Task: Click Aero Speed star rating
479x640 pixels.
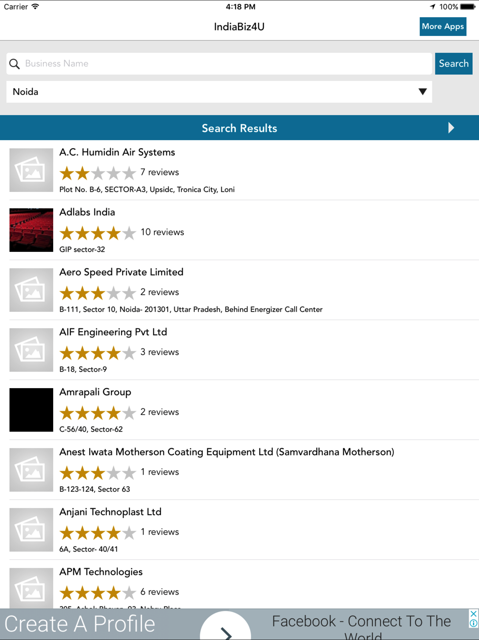Action: [98, 293]
